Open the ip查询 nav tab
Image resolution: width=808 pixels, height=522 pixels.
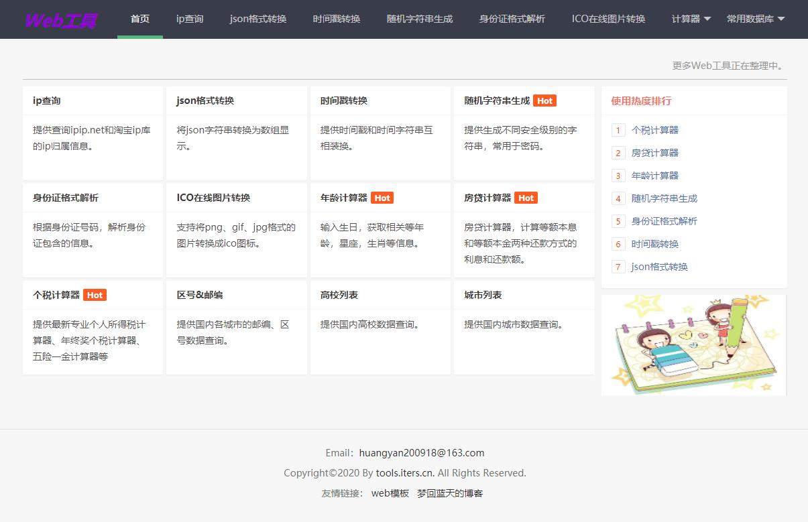pos(190,19)
